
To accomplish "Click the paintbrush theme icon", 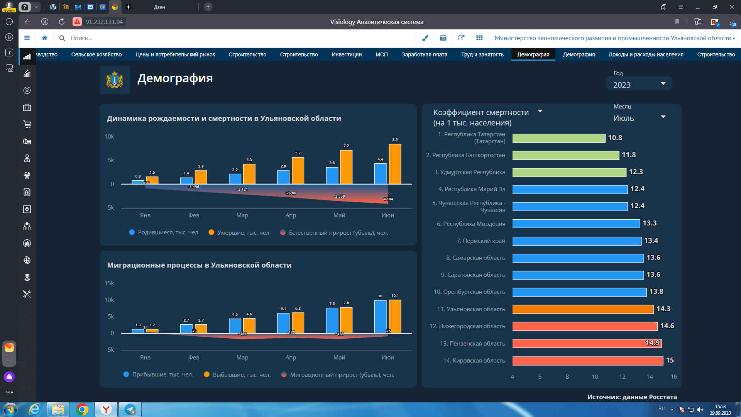I will (425, 38).
